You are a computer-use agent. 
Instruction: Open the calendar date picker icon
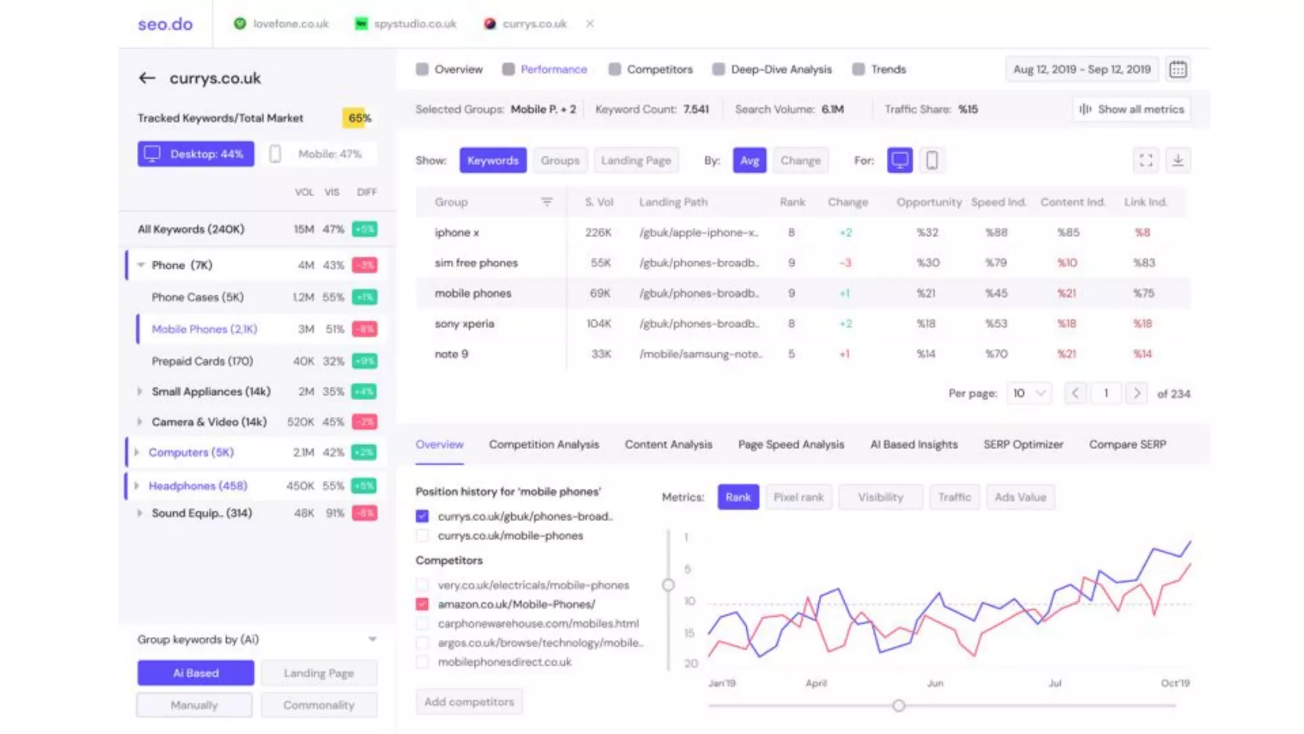1177,69
